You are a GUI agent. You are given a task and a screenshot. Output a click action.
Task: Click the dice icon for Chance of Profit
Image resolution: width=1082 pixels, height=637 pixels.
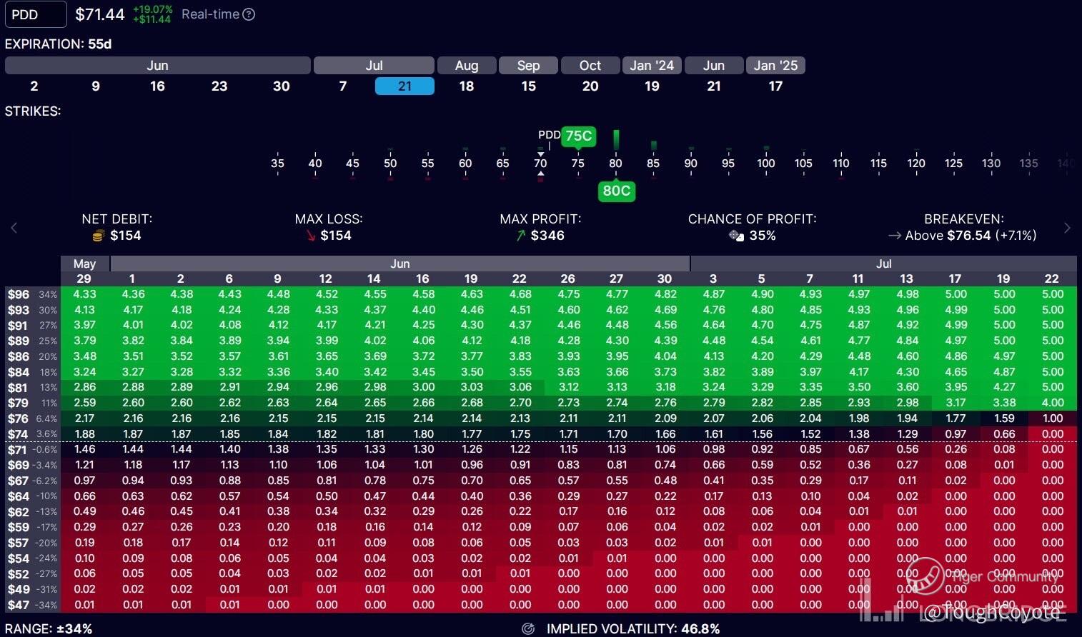pos(736,236)
